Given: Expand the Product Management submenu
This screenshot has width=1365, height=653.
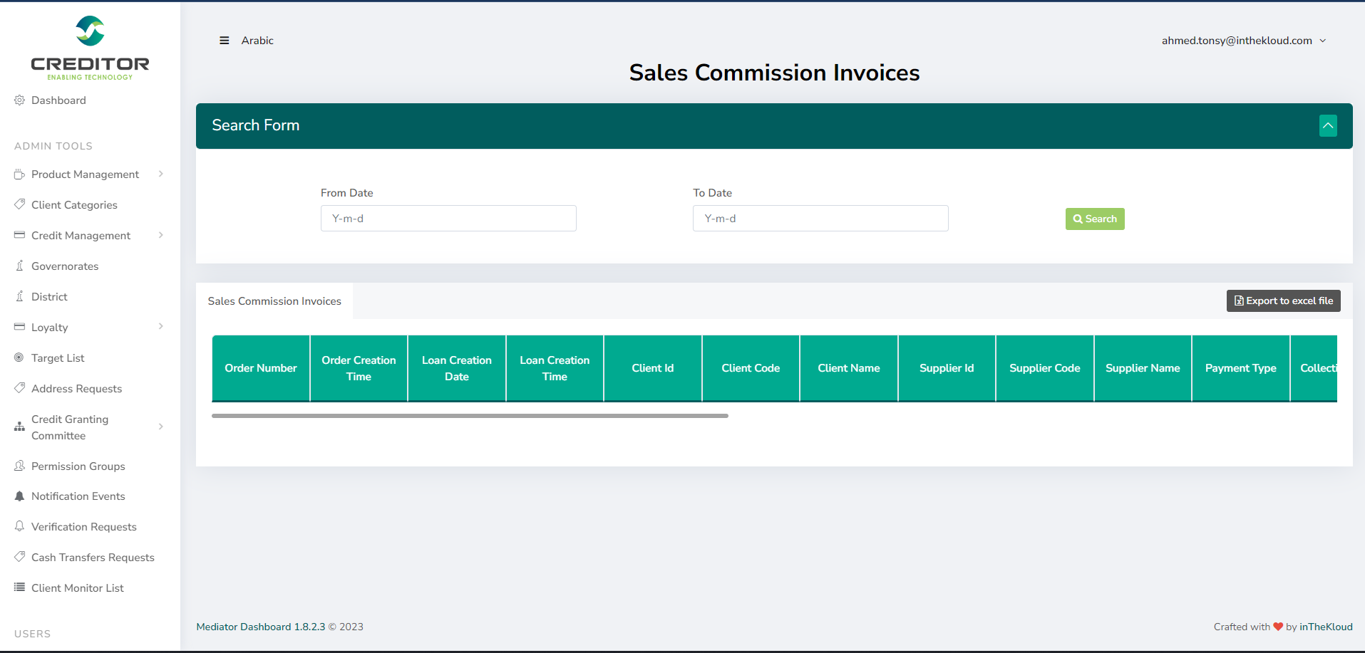Looking at the screenshot, I should pos(161,174).
